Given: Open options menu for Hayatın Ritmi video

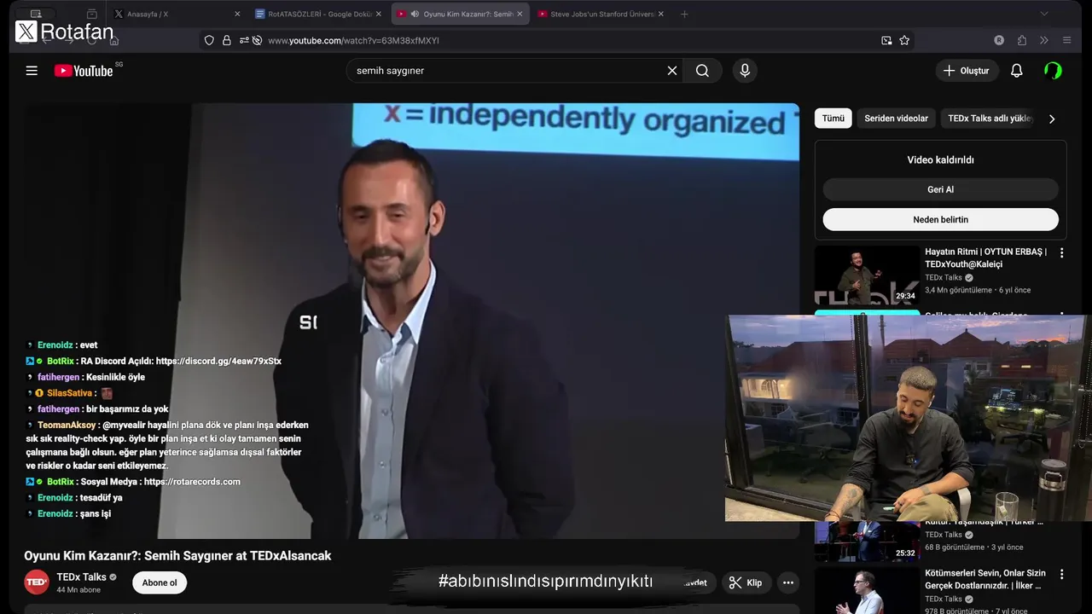Looking at the screenshot, I should coord(1061,253).
